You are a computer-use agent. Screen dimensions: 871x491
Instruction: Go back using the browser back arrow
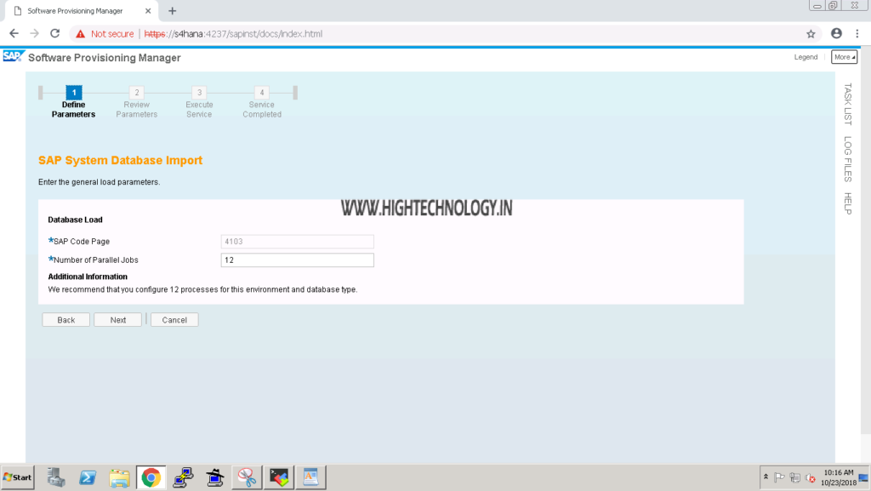point(14,34)
